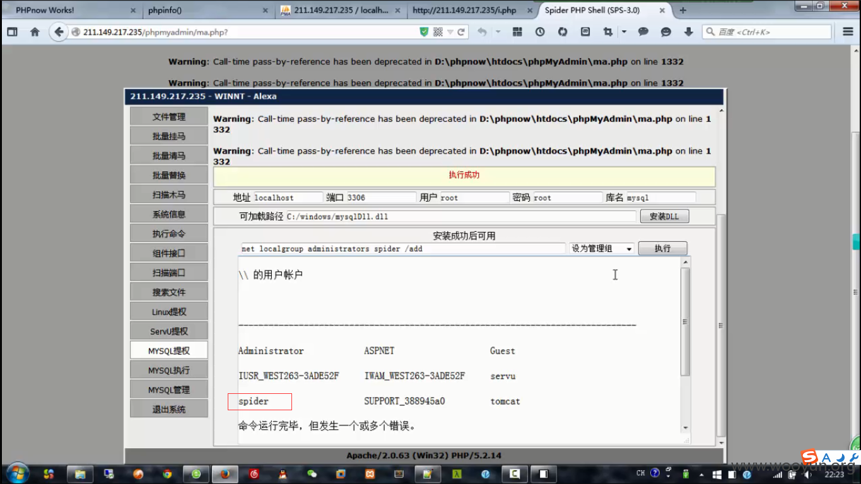
Task: Open the dropdown arrow beside crop icon
Action: [x=624, y=32]
